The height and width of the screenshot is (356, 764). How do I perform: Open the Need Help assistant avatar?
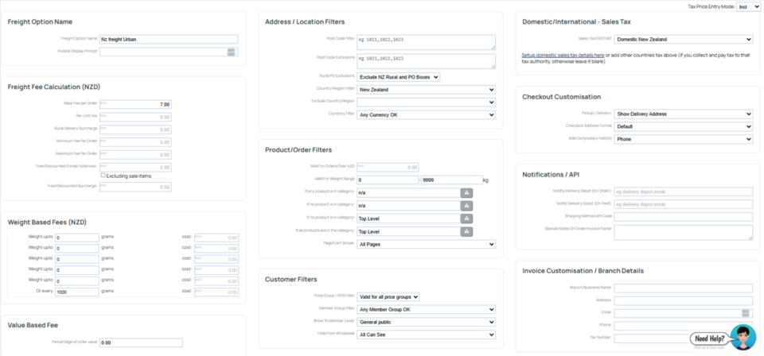pos(743,337)
